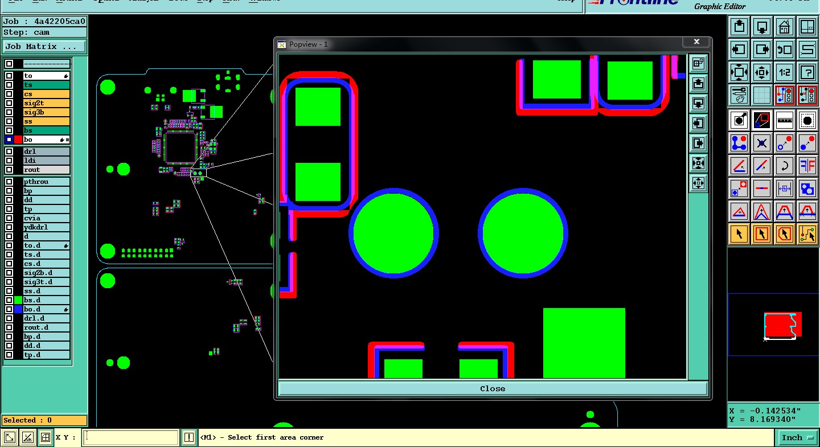Select the 1:2 scale view icon
This screenshot has height=447, width=820.
point(785,72)
